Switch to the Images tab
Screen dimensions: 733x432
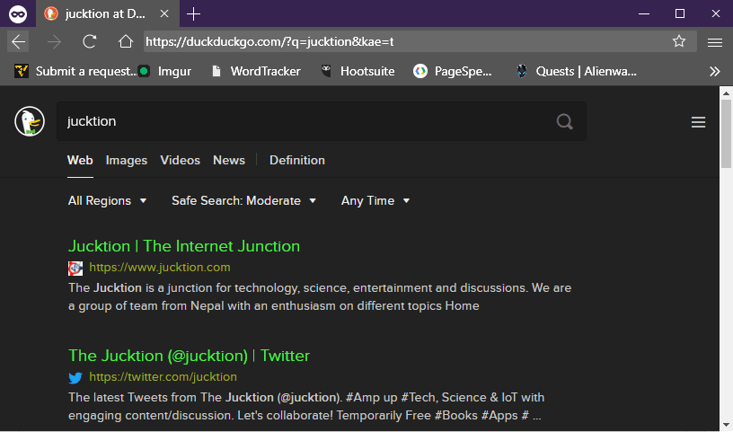pos(127,161)
